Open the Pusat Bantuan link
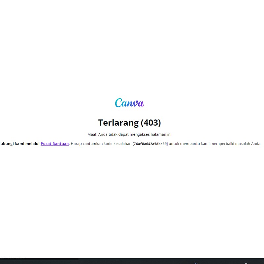Image resolution: width=264 pixels, height=264 pixels. click(54, 144)
